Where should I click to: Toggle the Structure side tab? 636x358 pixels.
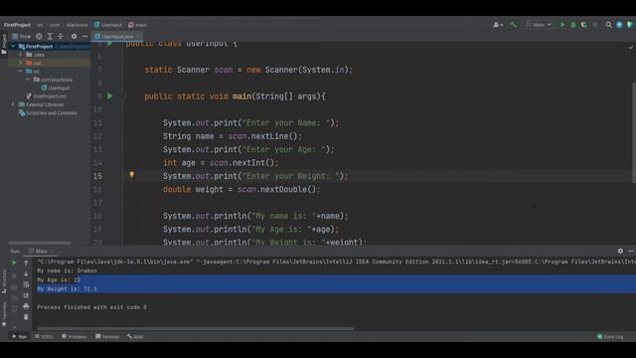coord(4,280)
